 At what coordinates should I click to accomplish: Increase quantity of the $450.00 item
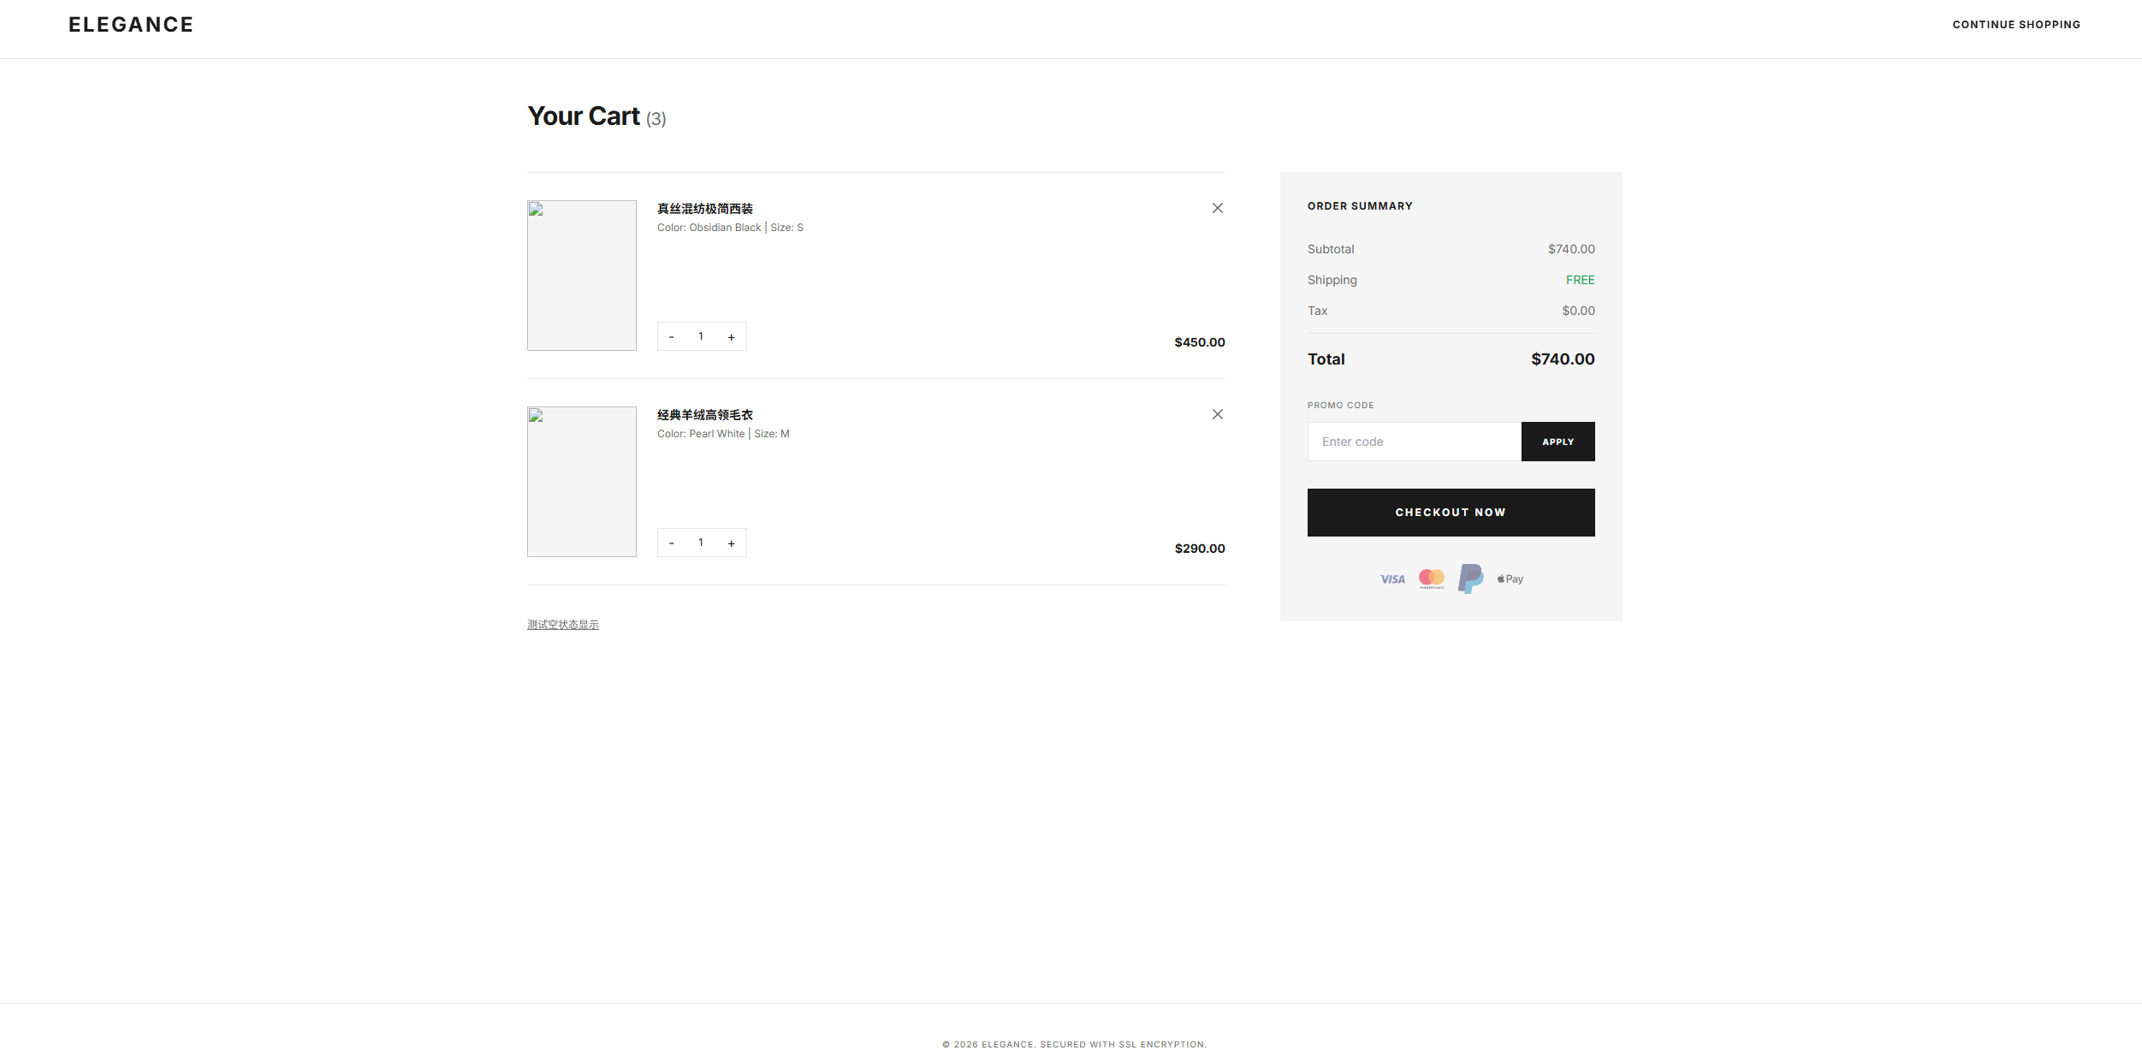731,337
